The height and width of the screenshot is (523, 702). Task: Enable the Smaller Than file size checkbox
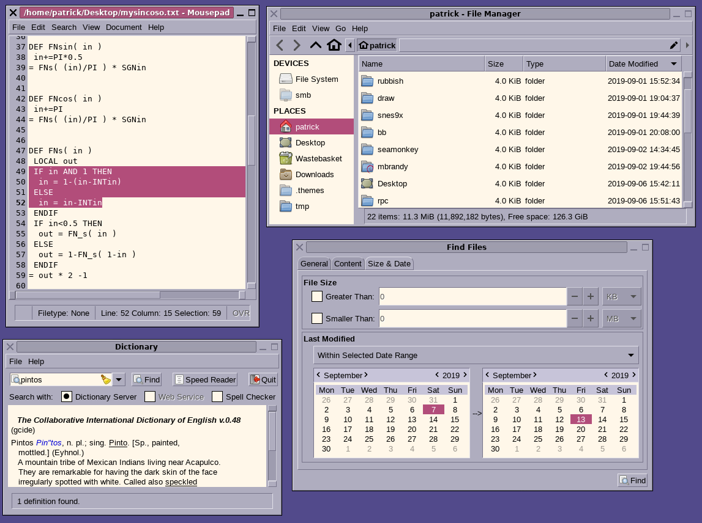[317, 318]
